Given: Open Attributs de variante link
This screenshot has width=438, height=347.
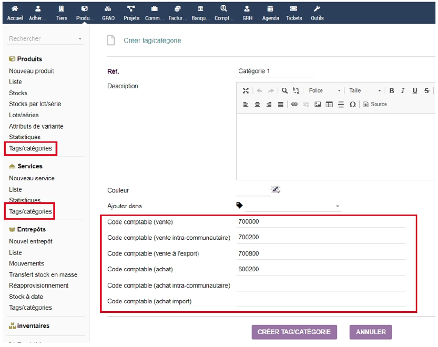Looking at the screenshot, I should (36, 126).
